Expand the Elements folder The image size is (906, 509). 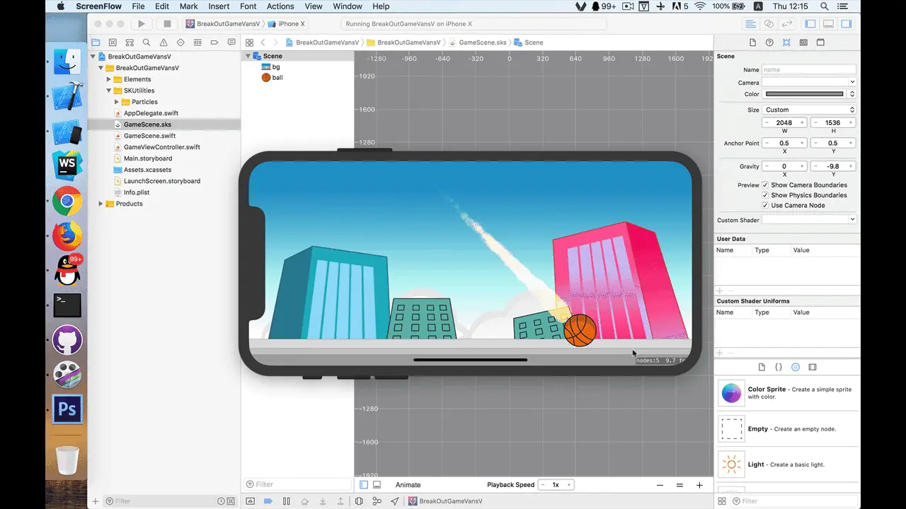coord(109,79)
